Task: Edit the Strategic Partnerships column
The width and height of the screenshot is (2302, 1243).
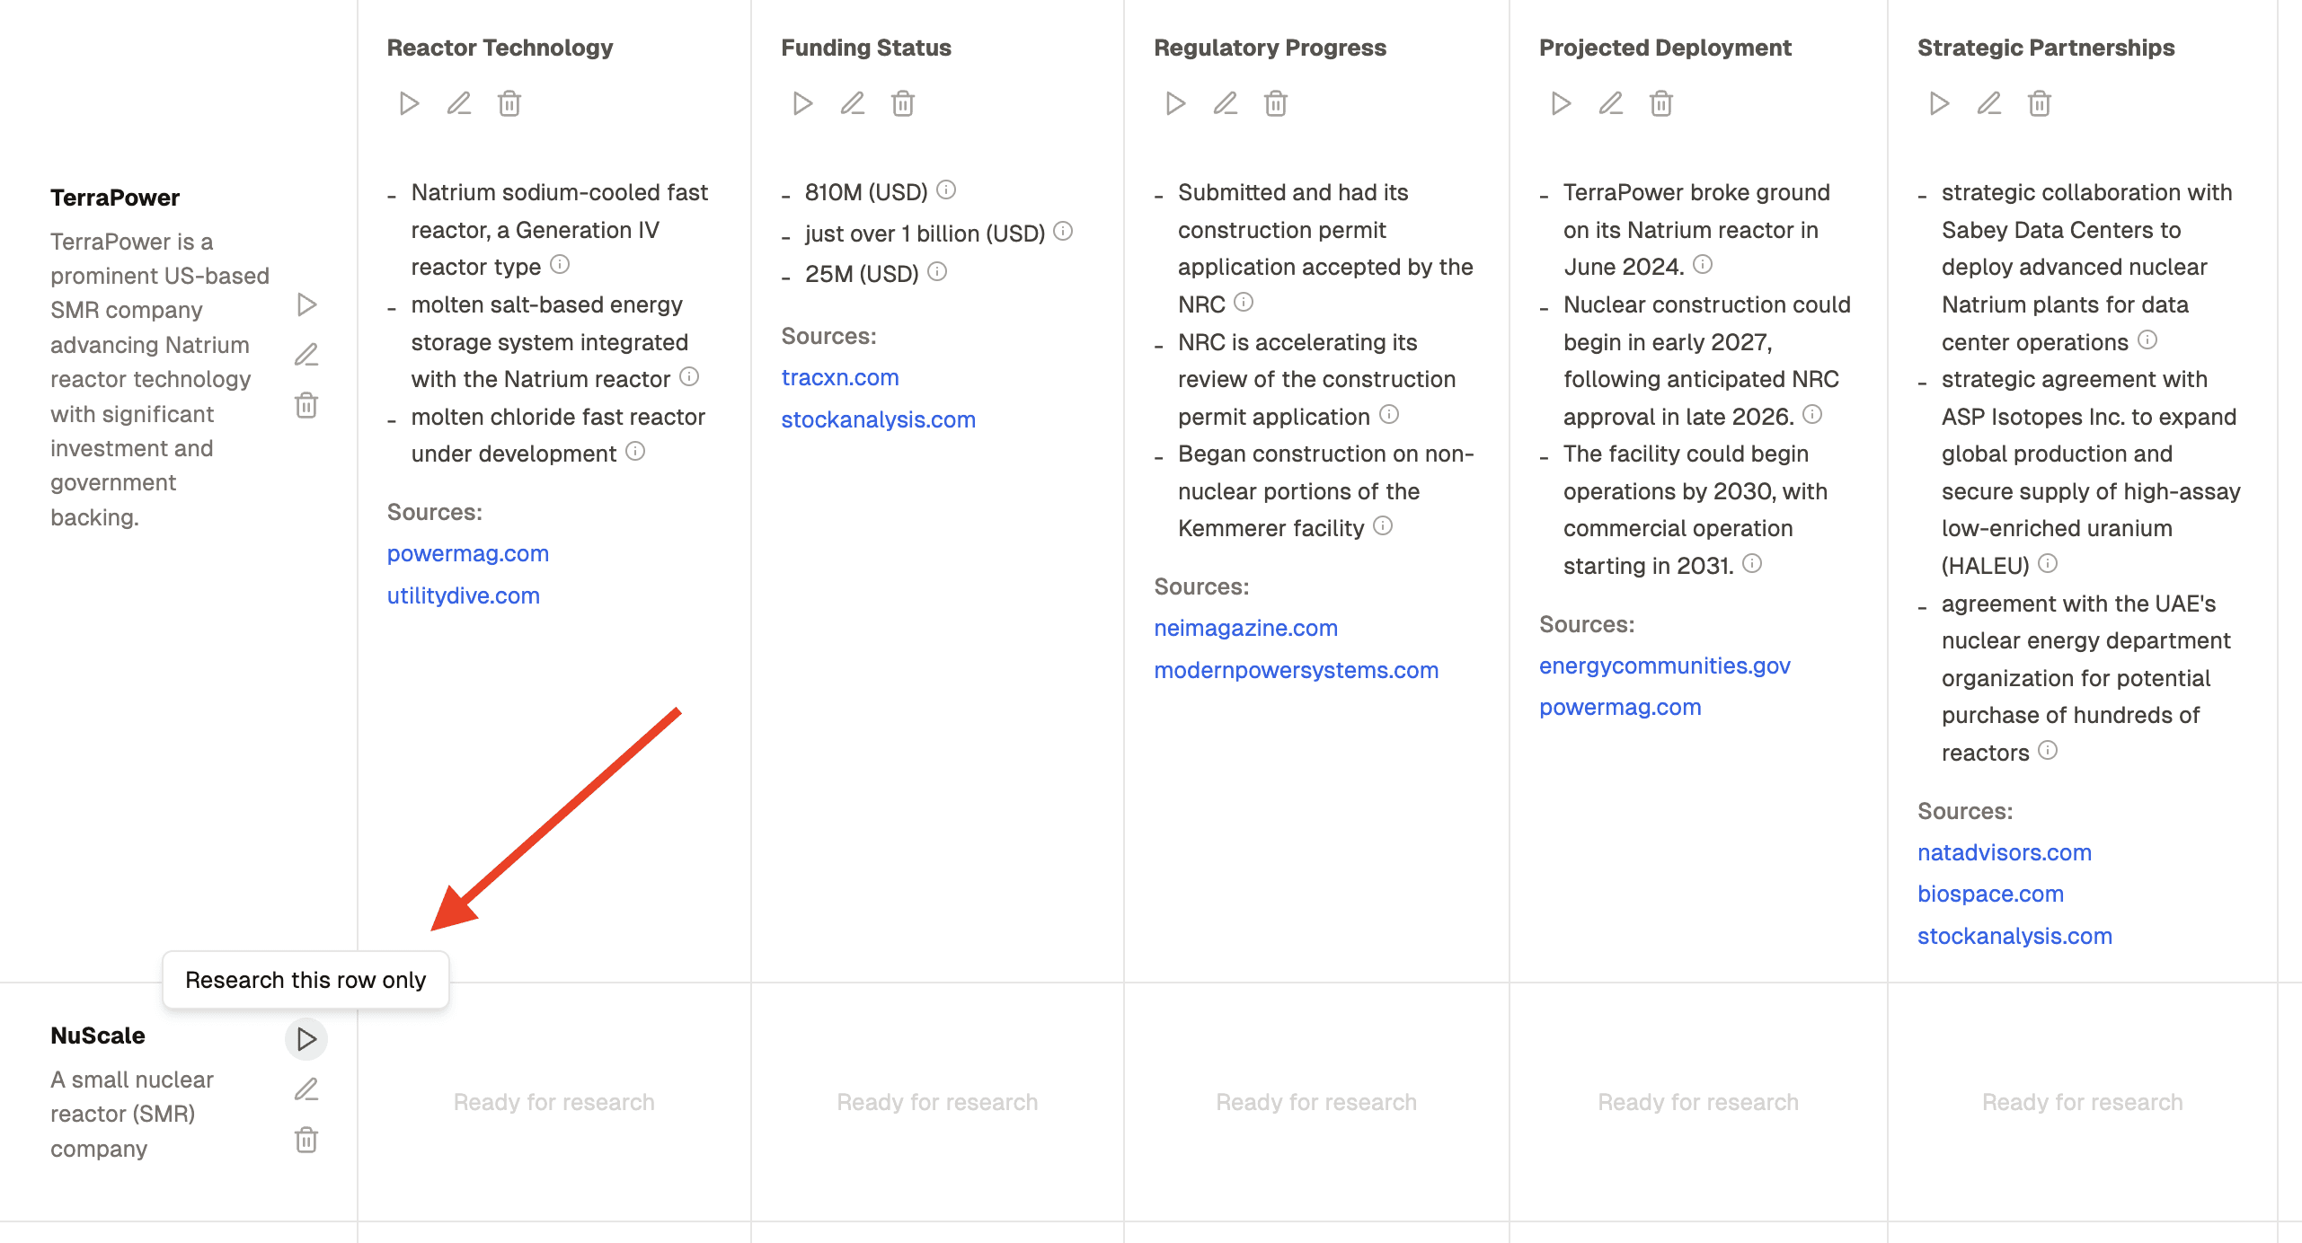Action: [1988, 103]
